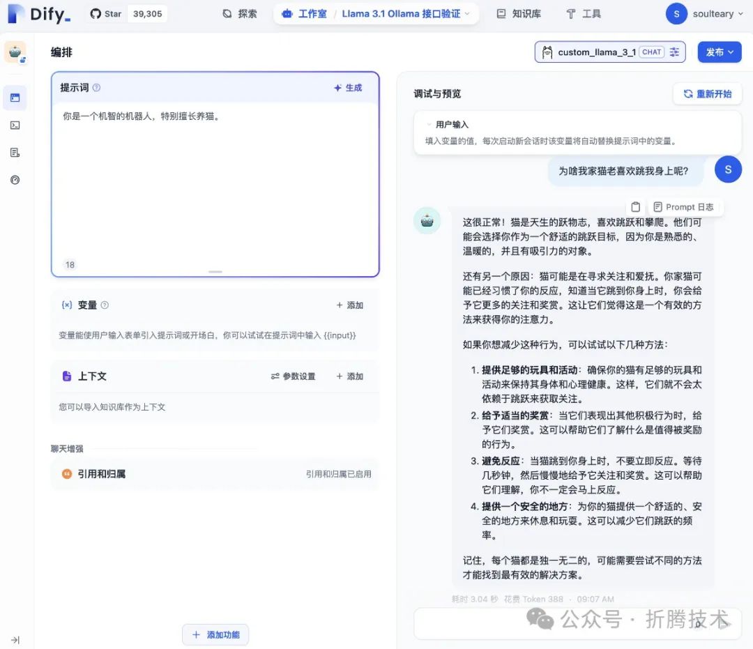Viewport: 753px width, 649px height.
Task: Click into the prompt text editor
Action: pos(215,183)
